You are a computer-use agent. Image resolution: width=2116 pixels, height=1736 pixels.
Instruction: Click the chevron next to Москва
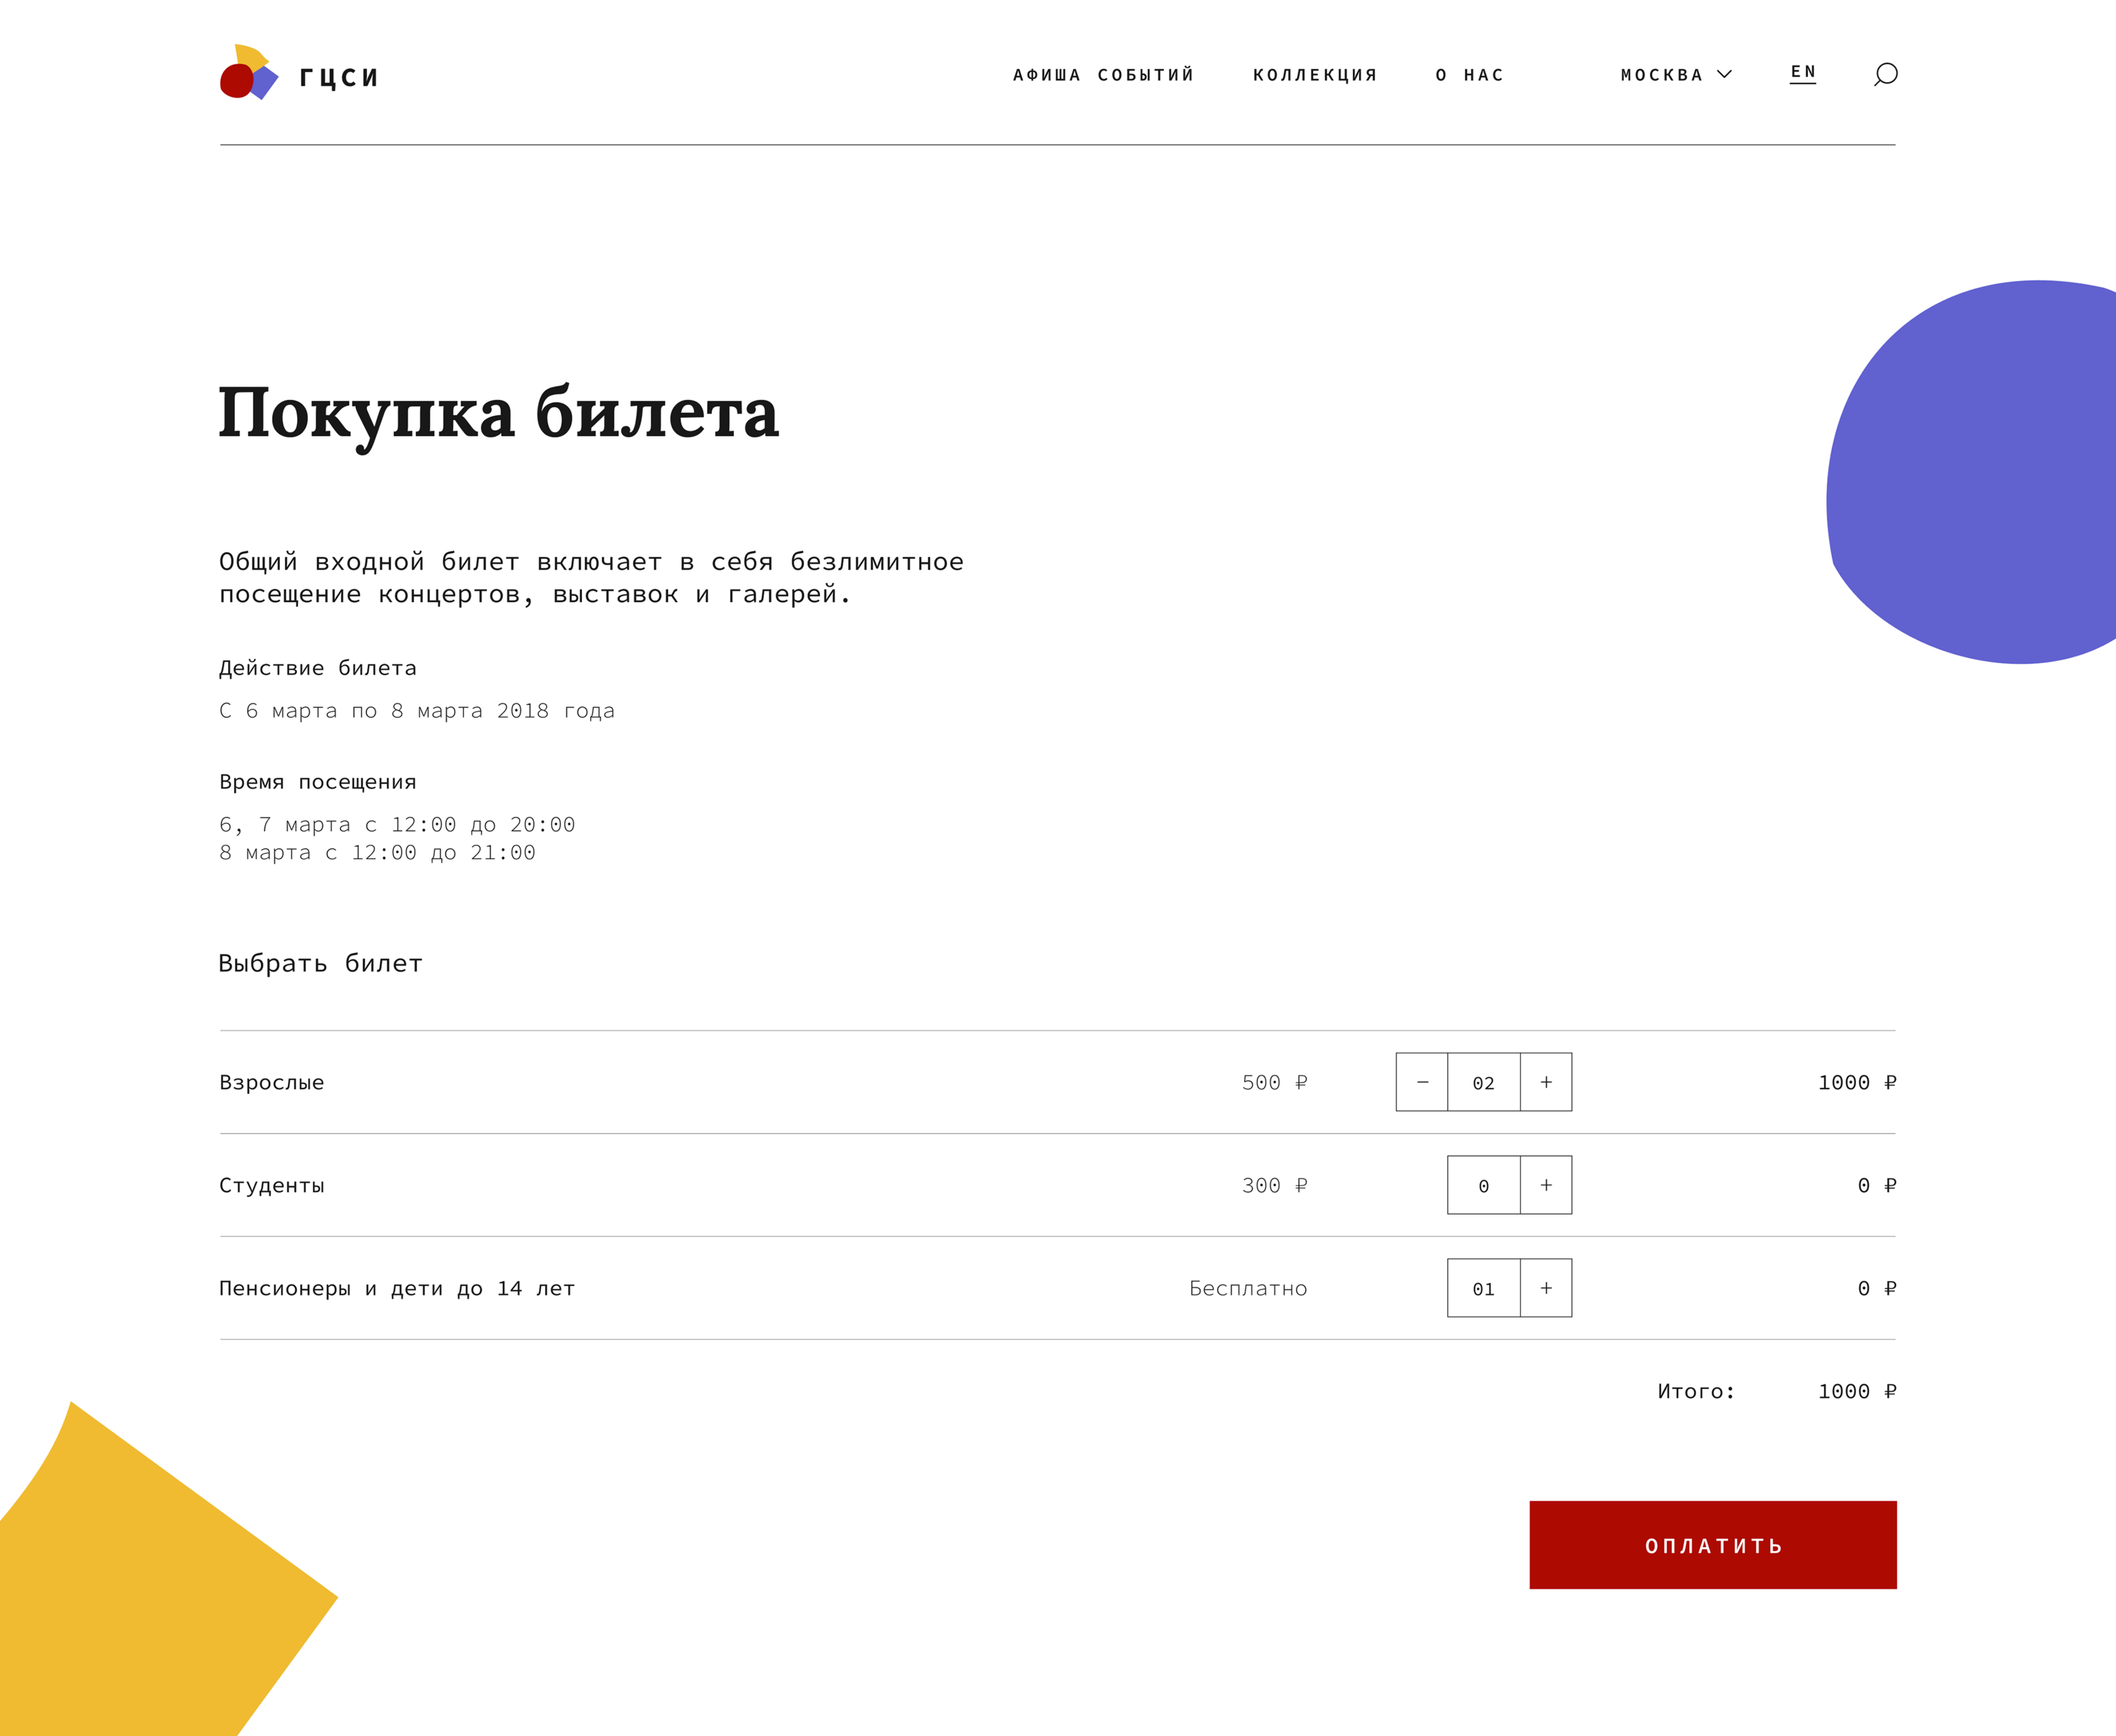tap(1725, 74)
